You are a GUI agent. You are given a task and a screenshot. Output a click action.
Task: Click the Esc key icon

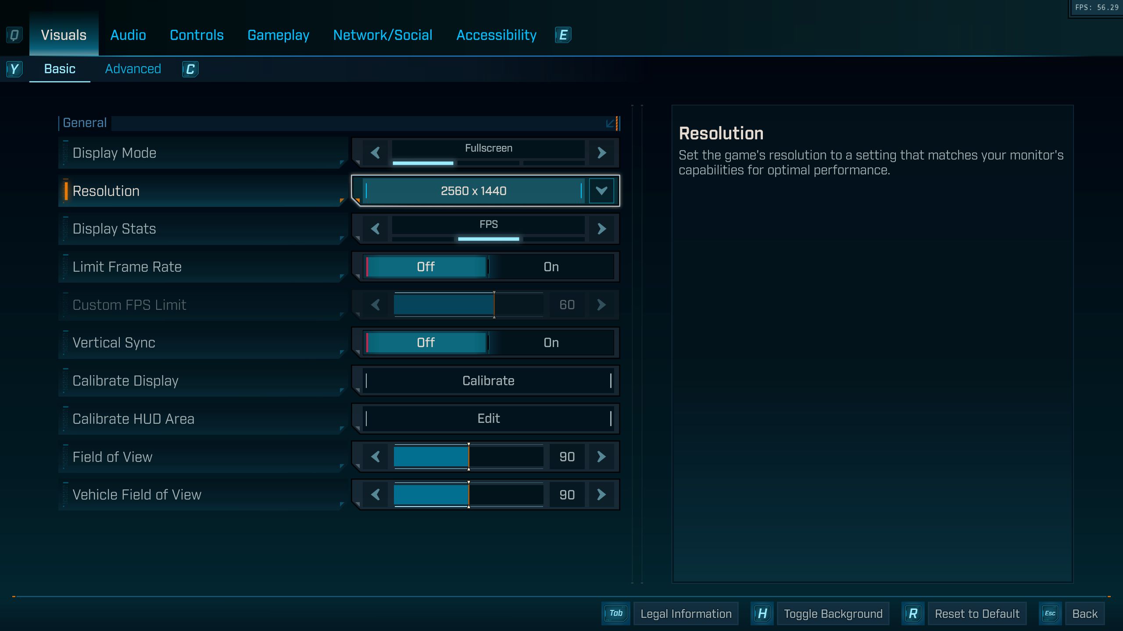point(1050,613)
